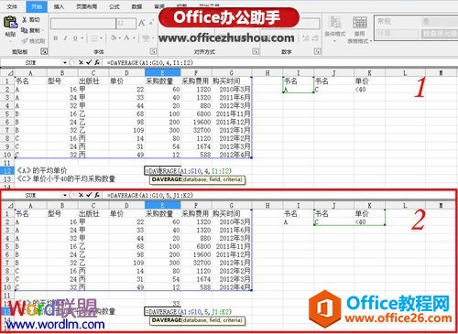Click the Paste (粘贴) clipboard icon

coord(10,23)
